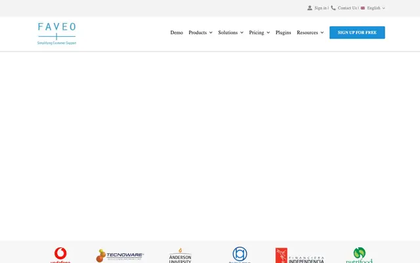Click the Faveo logo
This screenshot has width=420, height=263.
tap(57, 34)
